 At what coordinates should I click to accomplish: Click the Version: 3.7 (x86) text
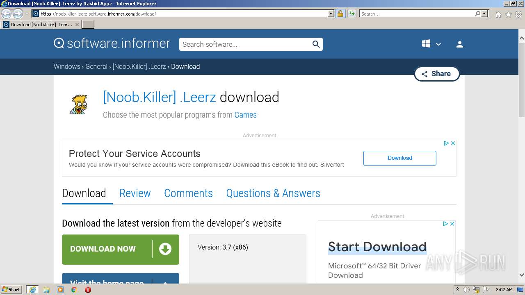223,247
